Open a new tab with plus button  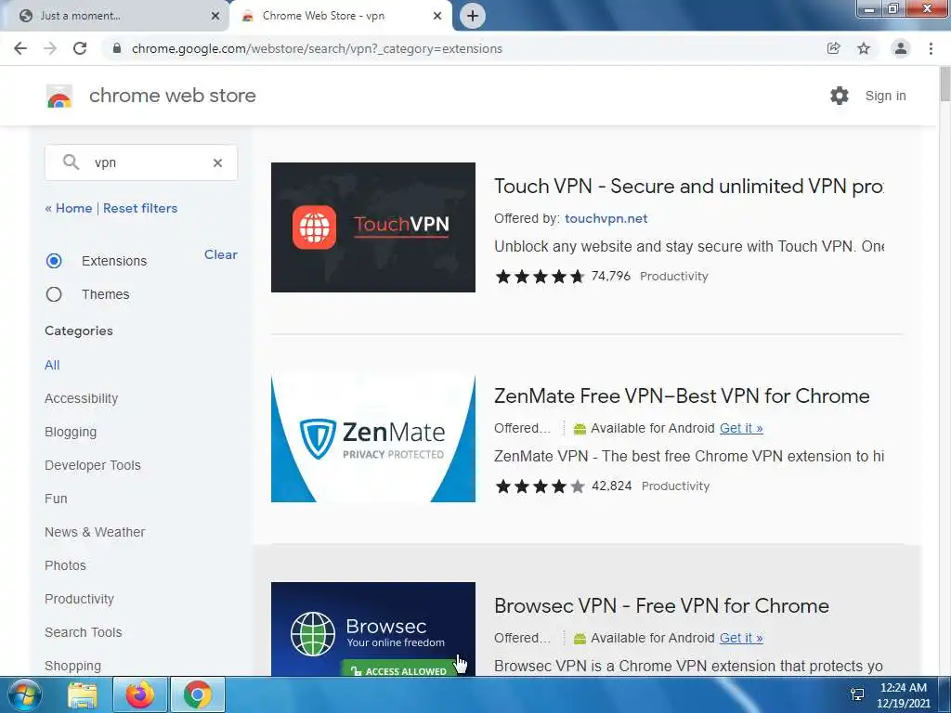point(473,16)
